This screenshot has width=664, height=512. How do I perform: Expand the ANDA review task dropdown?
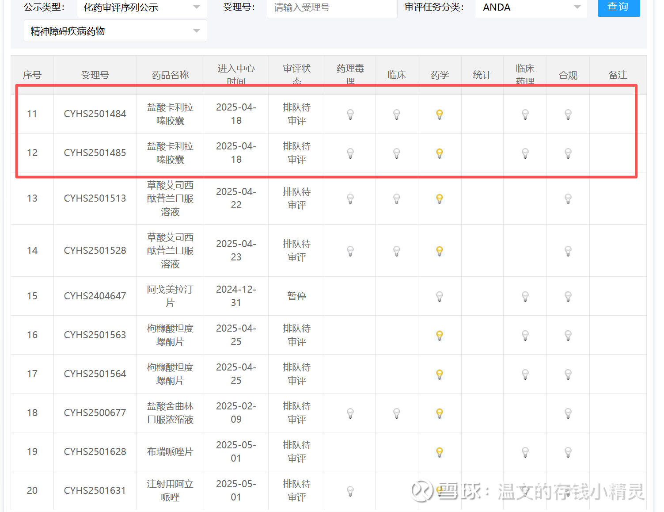531,8
